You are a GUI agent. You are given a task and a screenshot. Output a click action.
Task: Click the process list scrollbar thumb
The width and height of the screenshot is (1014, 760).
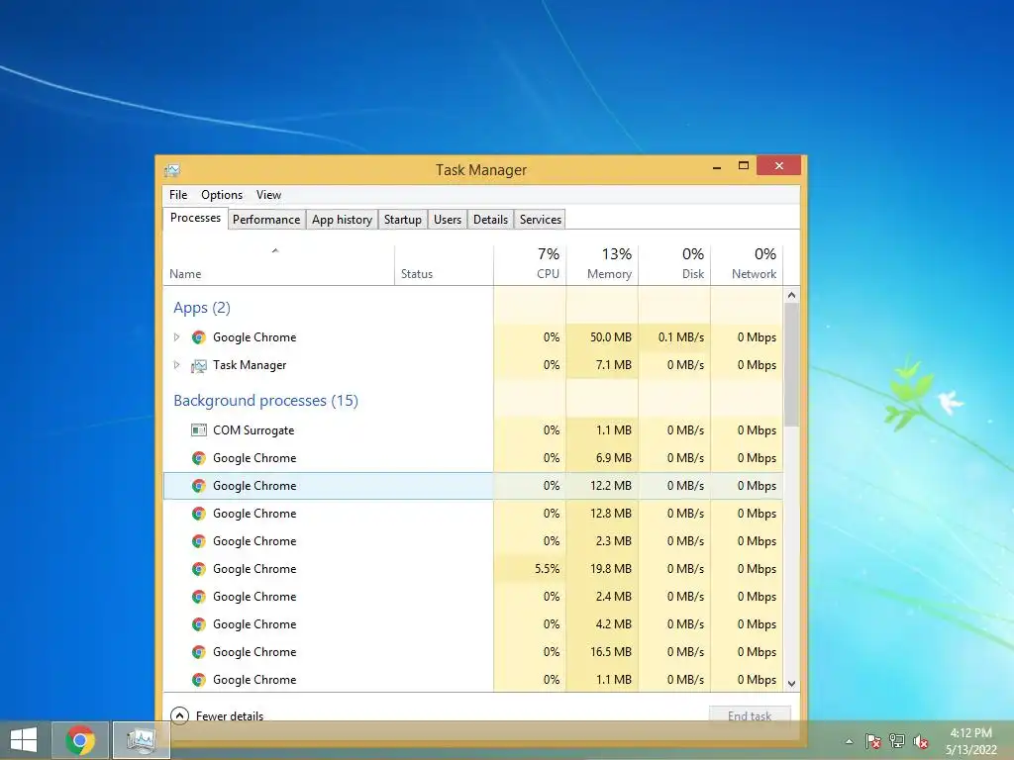pos(791,364)
